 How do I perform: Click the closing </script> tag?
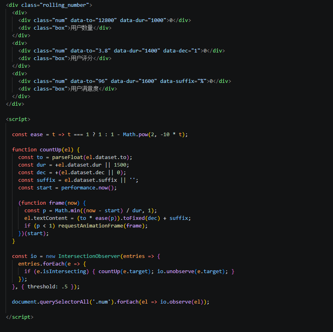tap(20, 317)
